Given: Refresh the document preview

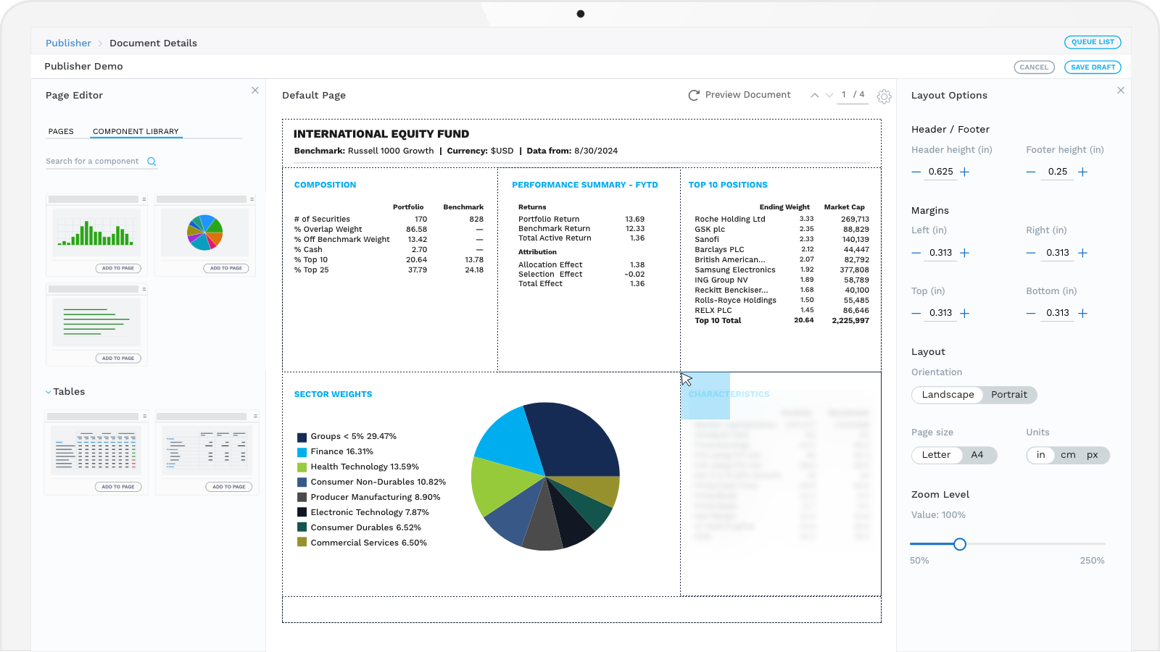Looking at the screenshot, I should pos(692,94).
